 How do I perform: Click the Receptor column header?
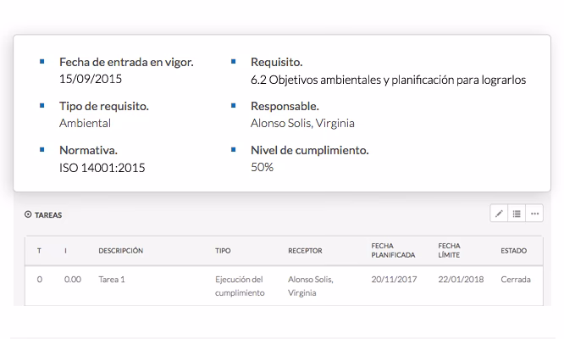(x=305, y=251)
